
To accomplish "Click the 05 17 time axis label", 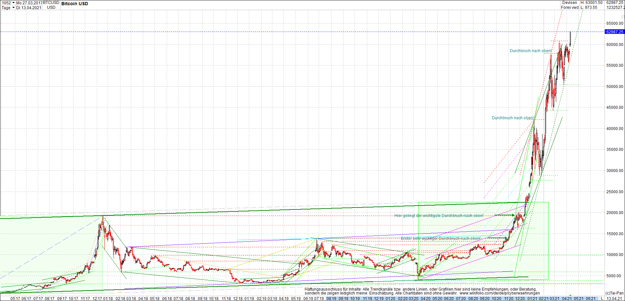I will [x=15, y=298].
